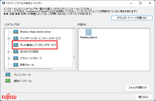Open the download page with ダウンロードページを開く(G)
This screenshot has height=101, width=155.
point(132,18)
